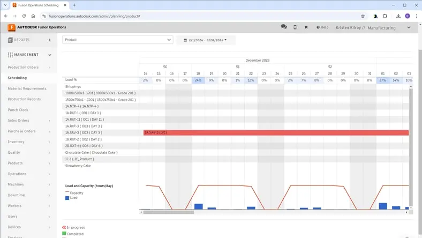Open browser downloads icon
The image size is (422, 238).
click(398, 16)
